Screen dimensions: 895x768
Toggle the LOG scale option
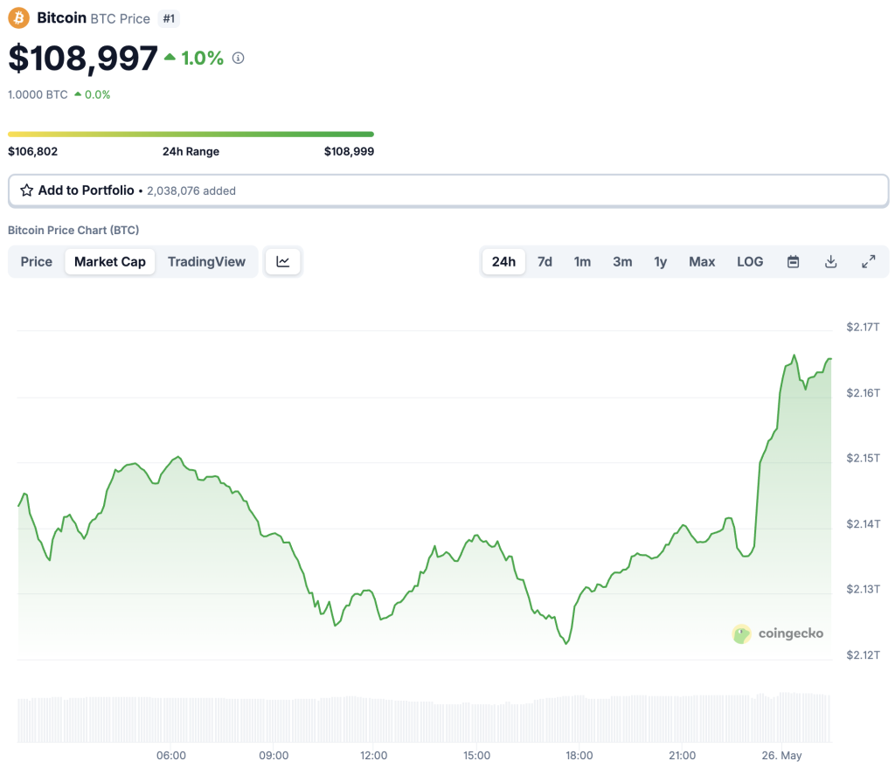coord(750,261)
